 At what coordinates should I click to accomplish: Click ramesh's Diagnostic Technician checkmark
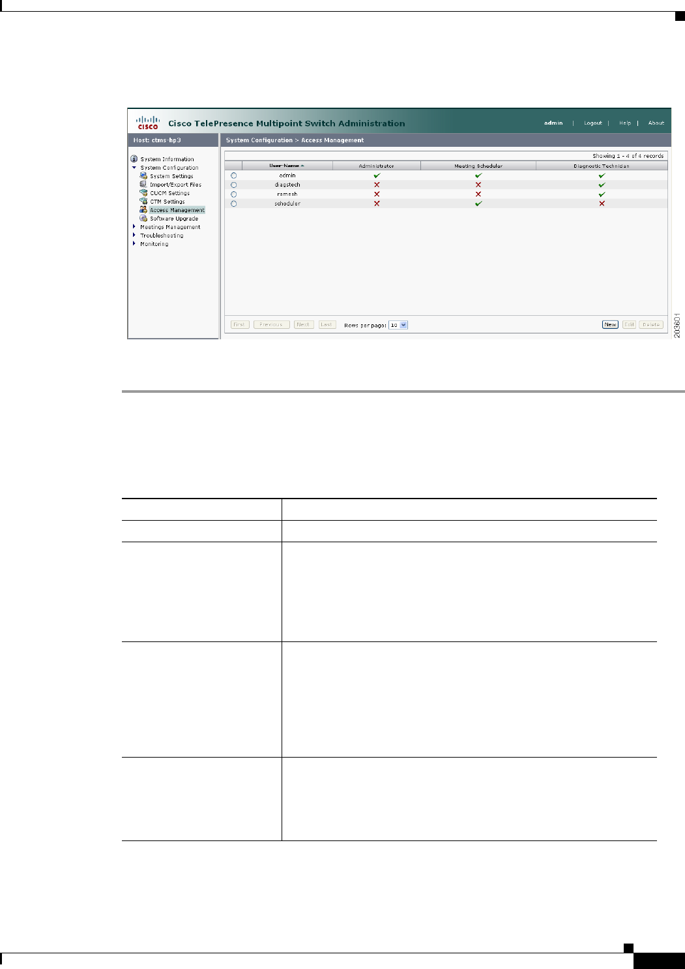[x=602, y=194]
